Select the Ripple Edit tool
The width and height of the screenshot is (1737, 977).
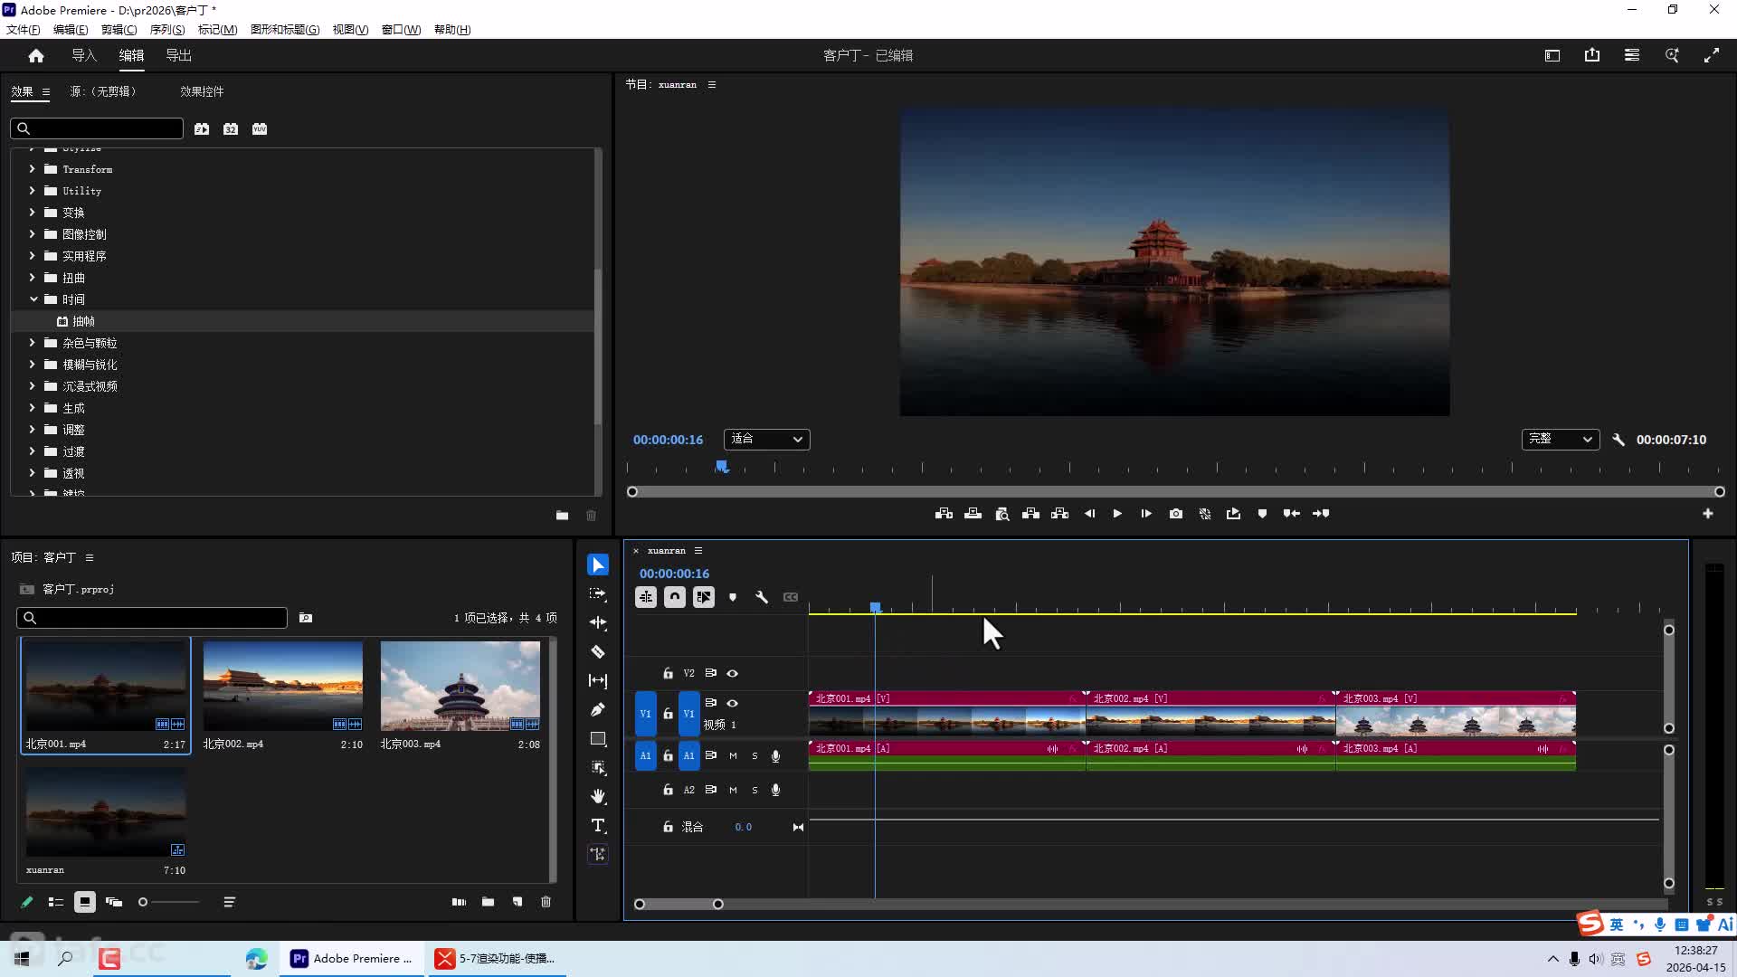[x=598, y=623]
